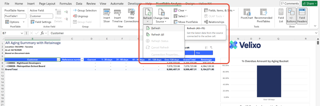
Task: Click Group Selection
Action: tap(85, 10)
